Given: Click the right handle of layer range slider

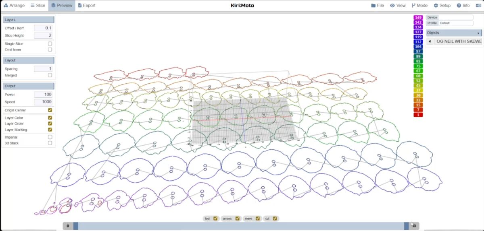Looking at the screenshot, I should (x=407, y=226).
